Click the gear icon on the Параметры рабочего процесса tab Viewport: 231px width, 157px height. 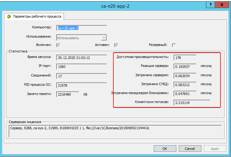click(x=9, y=16)
